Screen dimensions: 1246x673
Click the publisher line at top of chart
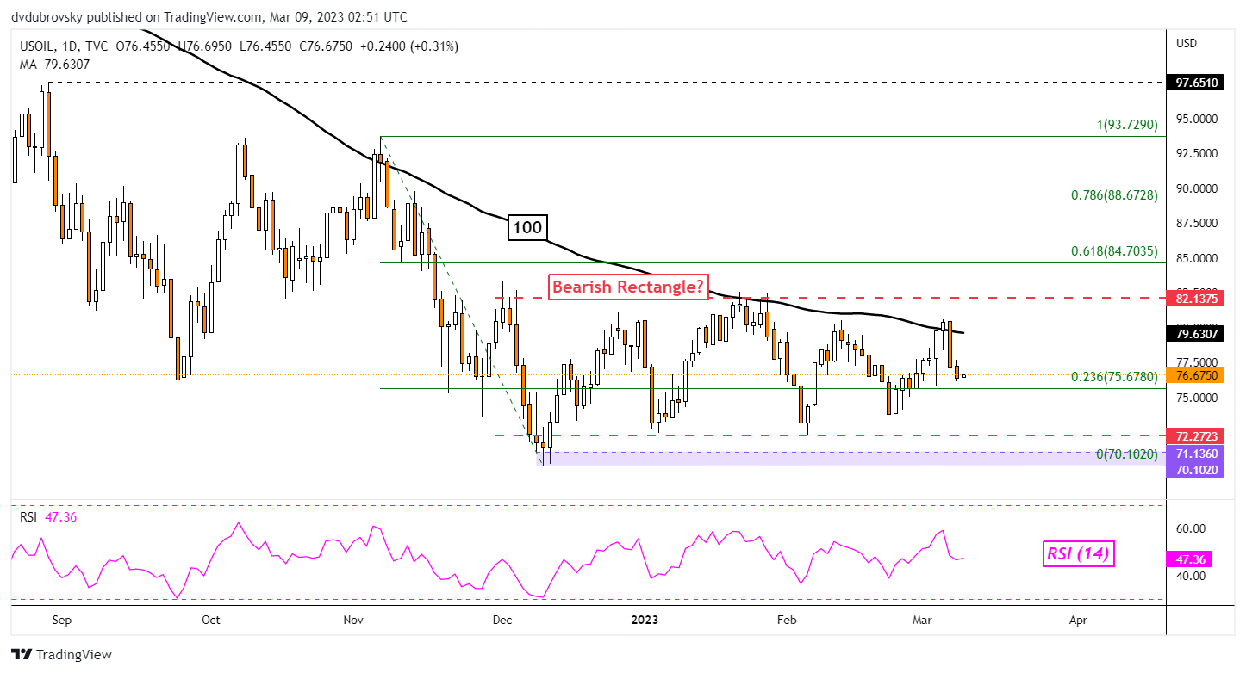[x=210, y=17]
